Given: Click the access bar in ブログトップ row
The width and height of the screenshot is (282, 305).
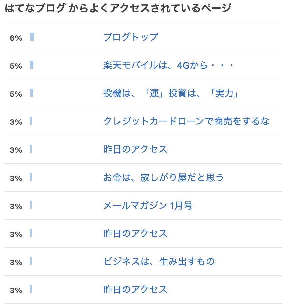Looking at the screenshot, I should pos(32,37).
